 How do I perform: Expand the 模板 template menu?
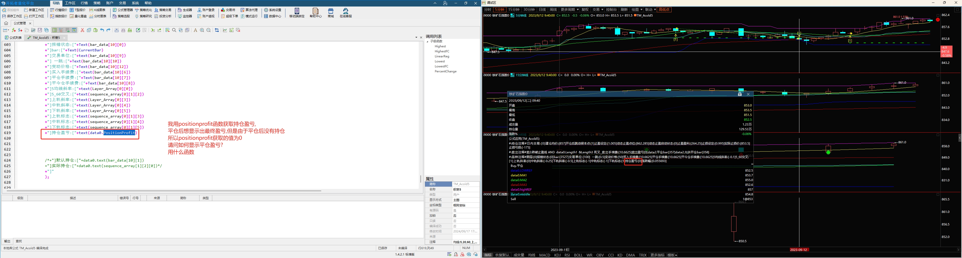click(672, 255)
